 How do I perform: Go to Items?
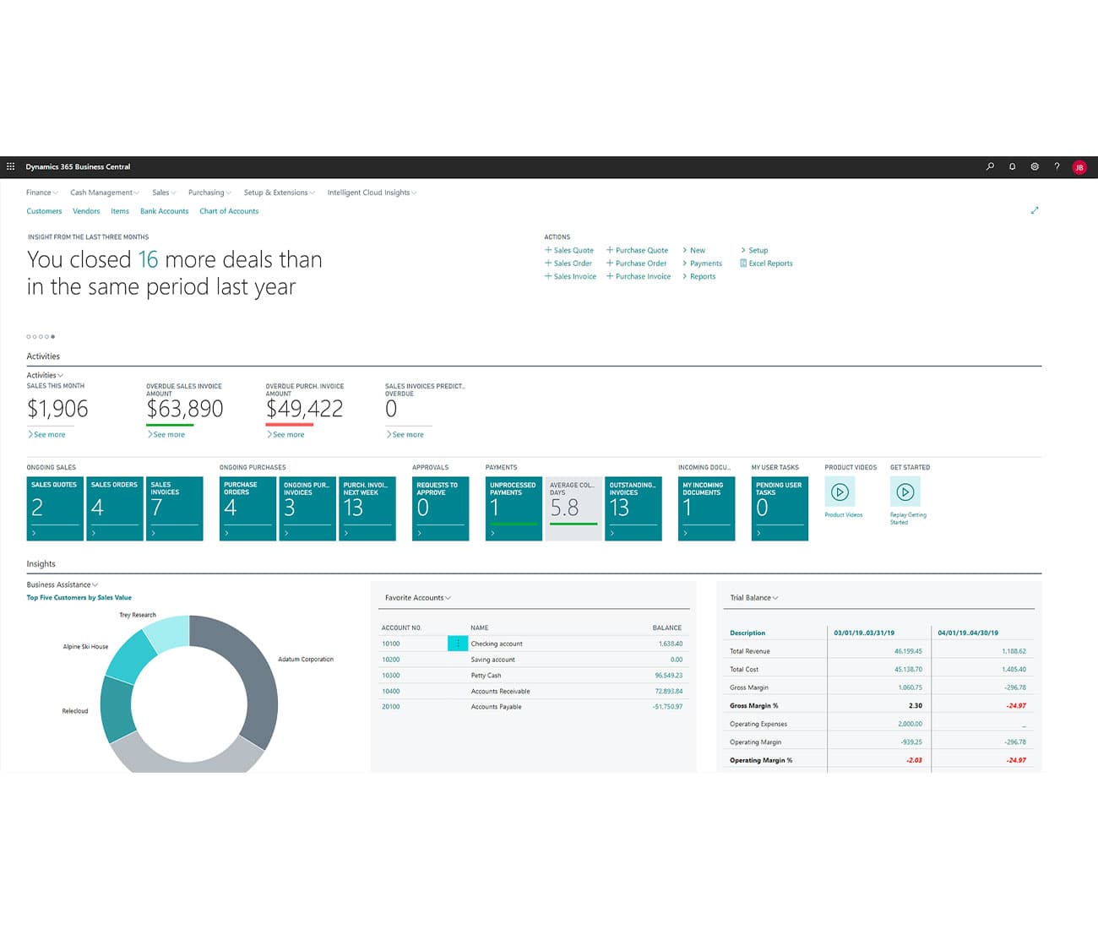pos(120,211)
